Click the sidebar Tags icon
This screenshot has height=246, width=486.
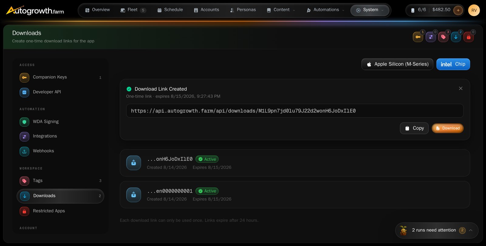(24, 181)
